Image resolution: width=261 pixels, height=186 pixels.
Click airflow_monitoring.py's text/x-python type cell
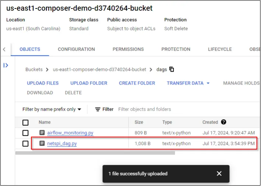pos(177,133)
